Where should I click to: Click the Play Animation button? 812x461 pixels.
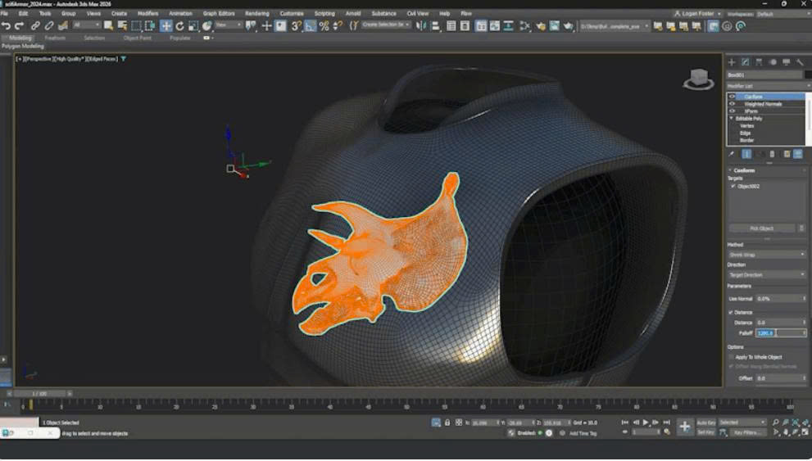[645, 423]
